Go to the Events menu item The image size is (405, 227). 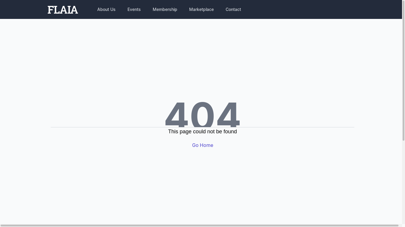click(134, 9)
